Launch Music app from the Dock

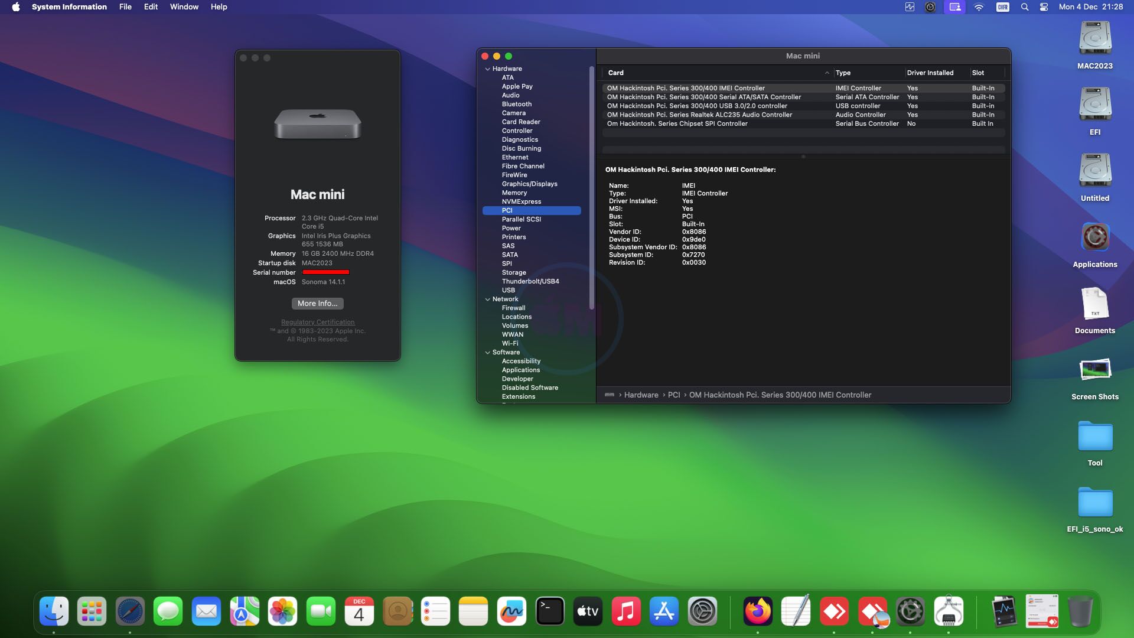(626, 611)
